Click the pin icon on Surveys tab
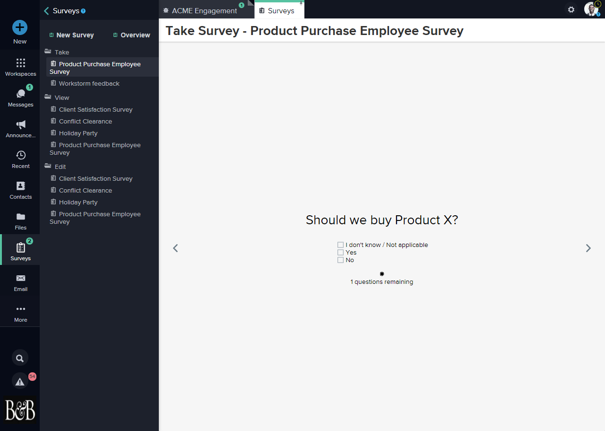Screen dimensions: 605x431 pos(301,3)
